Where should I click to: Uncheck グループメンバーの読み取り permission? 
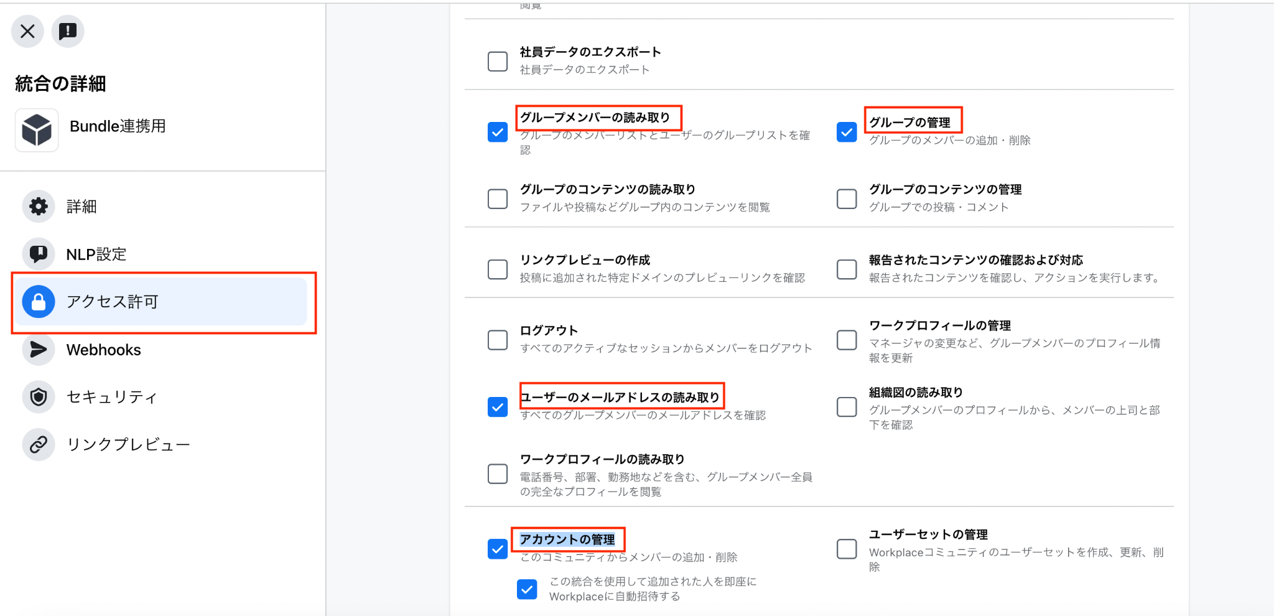pos(498,132)
